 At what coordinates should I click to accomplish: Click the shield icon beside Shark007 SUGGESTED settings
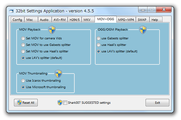60,102
